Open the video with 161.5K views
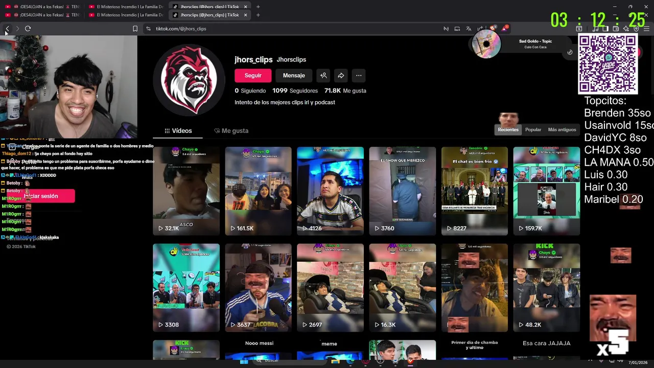 [x=258, y=191]
